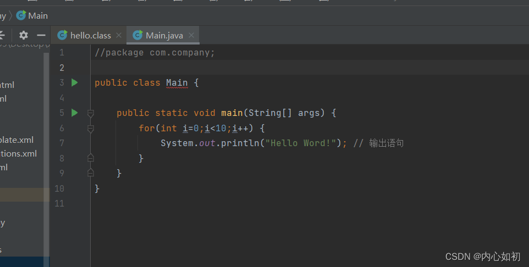Click class icon on Main.java tab
Image resolution: width=529 pixels, height=267 pixels.
pyautogui.click(x=137, y=35)
